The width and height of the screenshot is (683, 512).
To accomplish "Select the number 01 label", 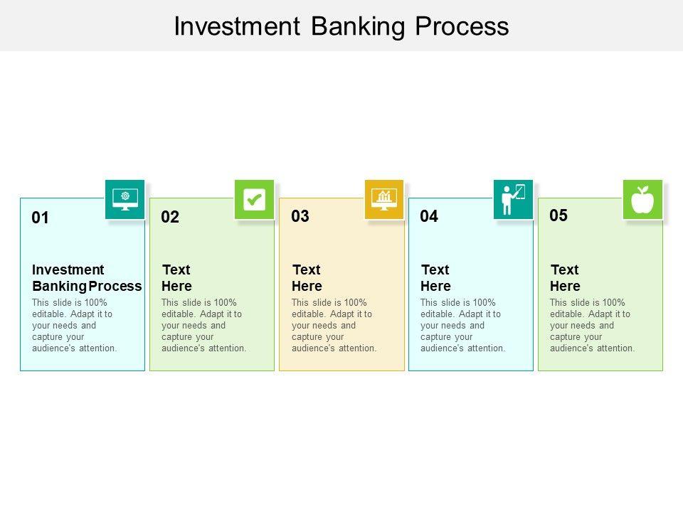I will [x=41, y=218].
